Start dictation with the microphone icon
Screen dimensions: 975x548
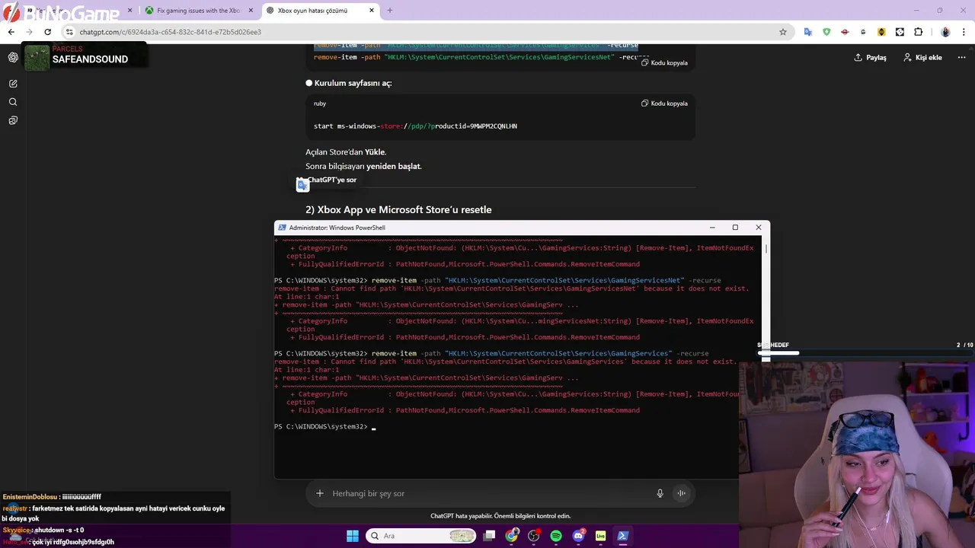(x=660, y=493)
